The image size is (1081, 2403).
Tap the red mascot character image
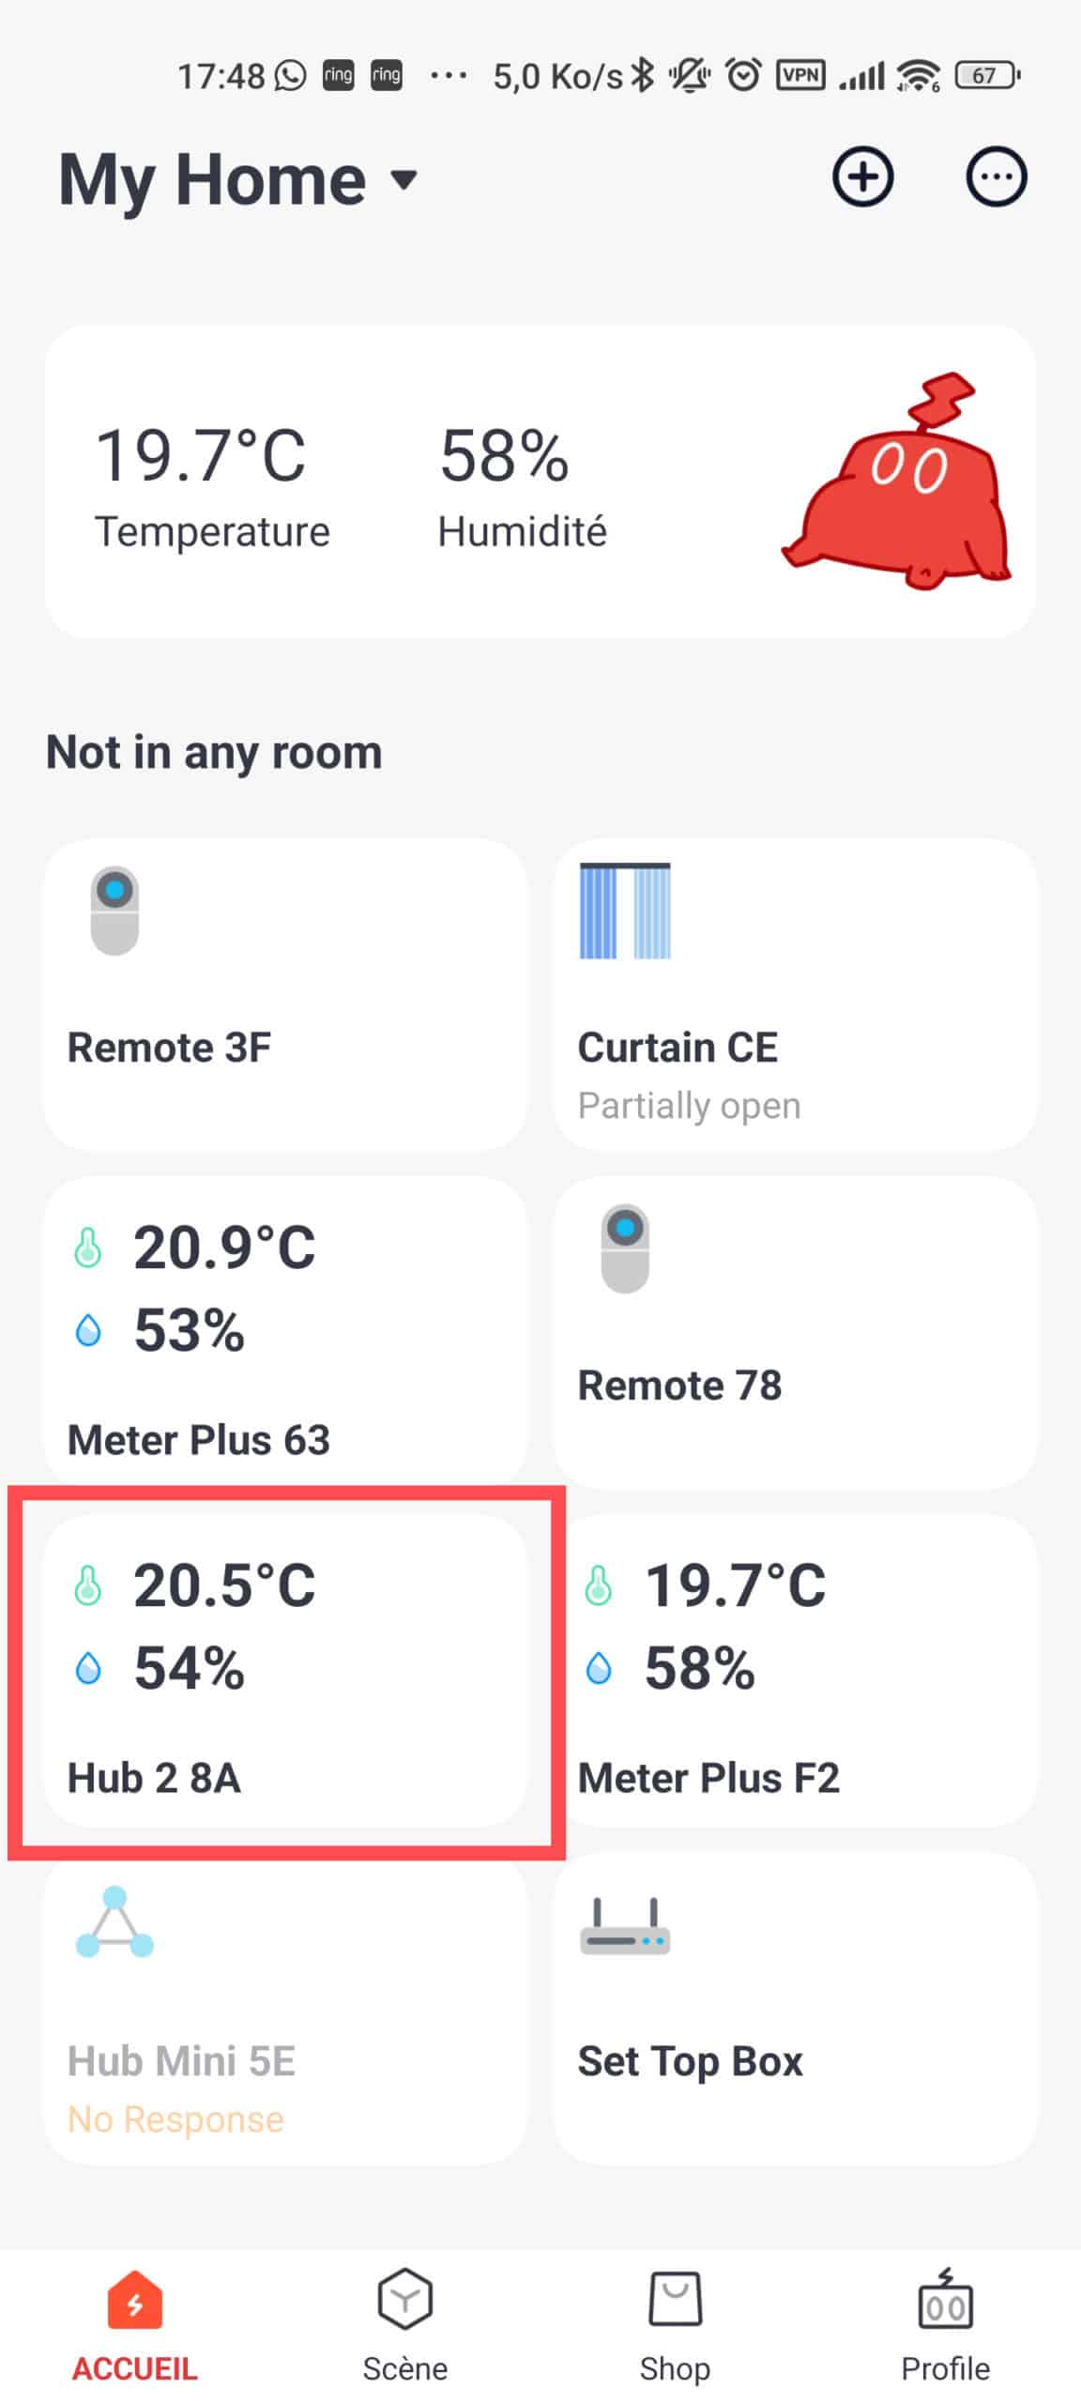[897, 482]
